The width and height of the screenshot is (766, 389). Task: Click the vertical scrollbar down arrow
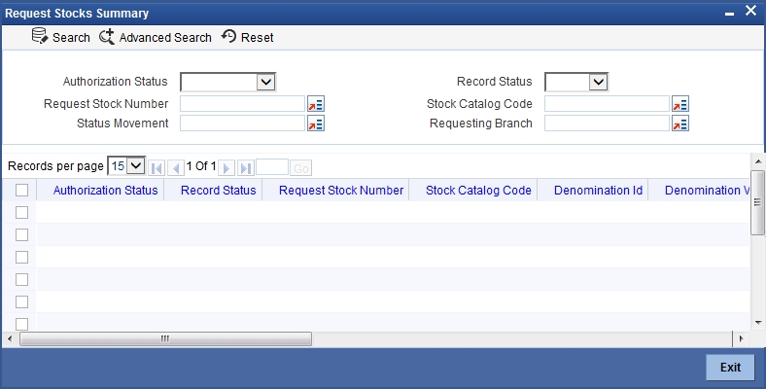coord(758,323)
